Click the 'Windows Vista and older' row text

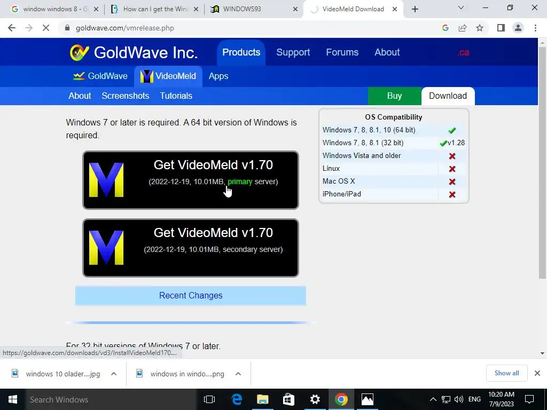pos(362,156)
